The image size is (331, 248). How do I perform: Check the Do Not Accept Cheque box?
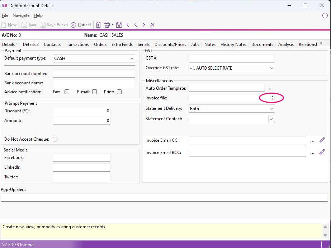55,139
